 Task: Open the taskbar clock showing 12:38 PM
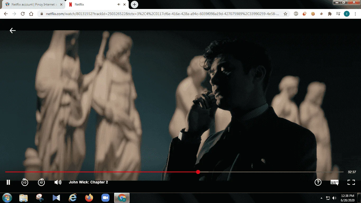click(348, 198)
